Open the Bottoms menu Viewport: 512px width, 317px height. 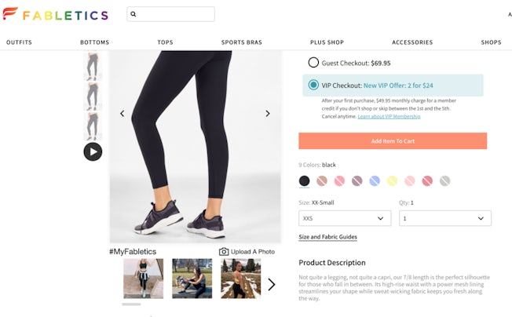pos(94,42)
